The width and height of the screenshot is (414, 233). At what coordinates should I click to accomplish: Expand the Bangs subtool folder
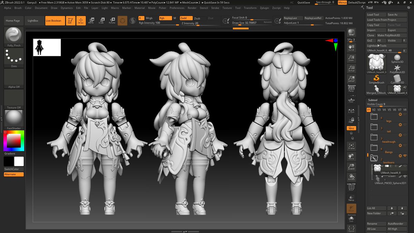coord(374,147)
